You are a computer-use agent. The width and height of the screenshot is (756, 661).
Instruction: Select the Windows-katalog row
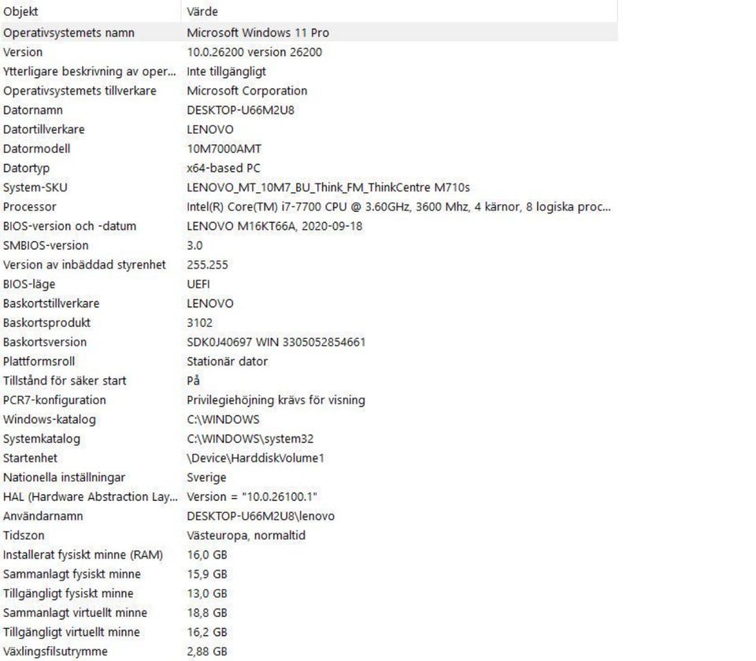click(x=309, y=419)
